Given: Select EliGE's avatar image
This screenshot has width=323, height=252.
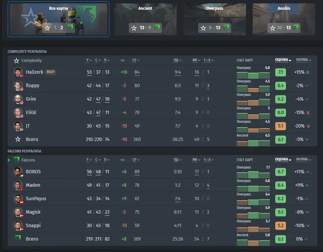Looking at the screenshot, I should pos(18,112).
